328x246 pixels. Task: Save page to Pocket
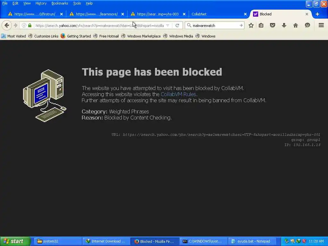point(272,26)
